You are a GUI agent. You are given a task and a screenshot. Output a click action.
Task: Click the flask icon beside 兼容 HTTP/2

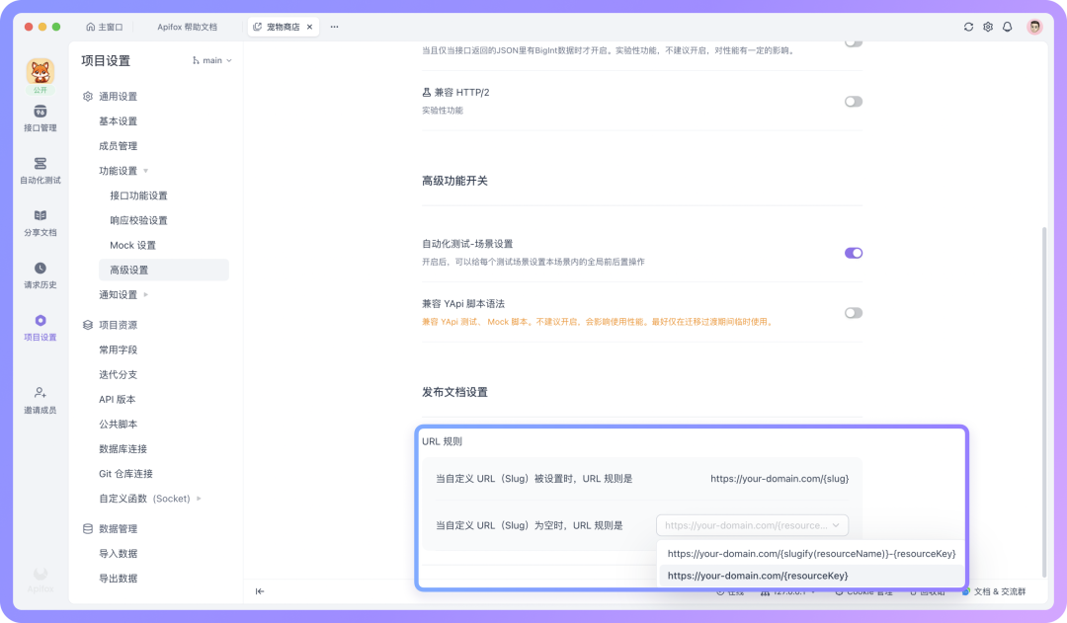(x=427, y=92)
